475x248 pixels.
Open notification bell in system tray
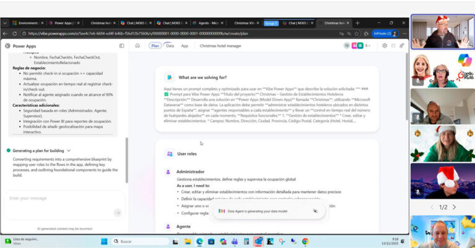coord(402,241)
